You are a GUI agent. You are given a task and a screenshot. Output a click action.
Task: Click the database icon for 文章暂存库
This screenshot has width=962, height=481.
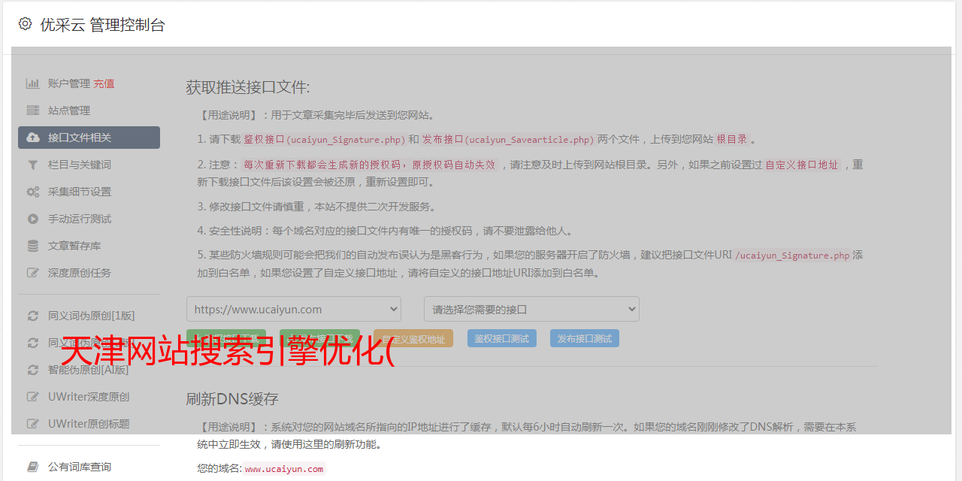point(33,246)
